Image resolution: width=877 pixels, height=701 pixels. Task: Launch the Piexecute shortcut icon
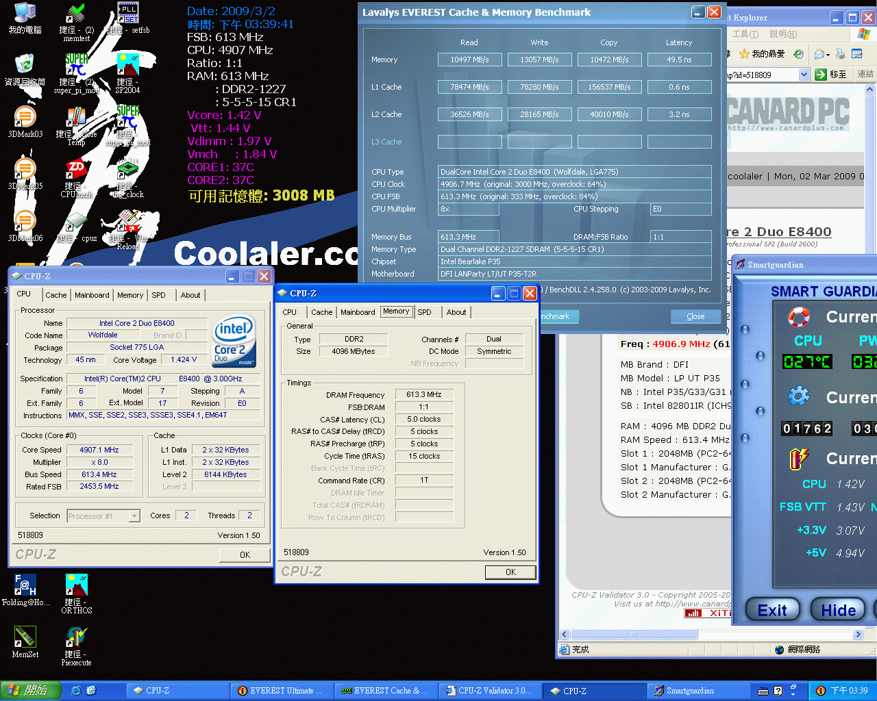[76, 646]
